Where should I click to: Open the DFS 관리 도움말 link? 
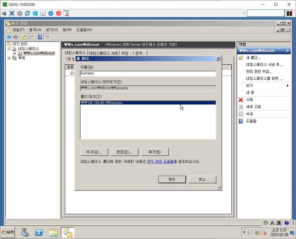(160, 162)
